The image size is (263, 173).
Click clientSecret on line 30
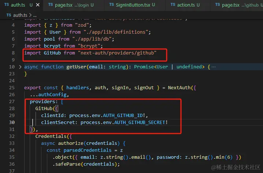(58, 123)
